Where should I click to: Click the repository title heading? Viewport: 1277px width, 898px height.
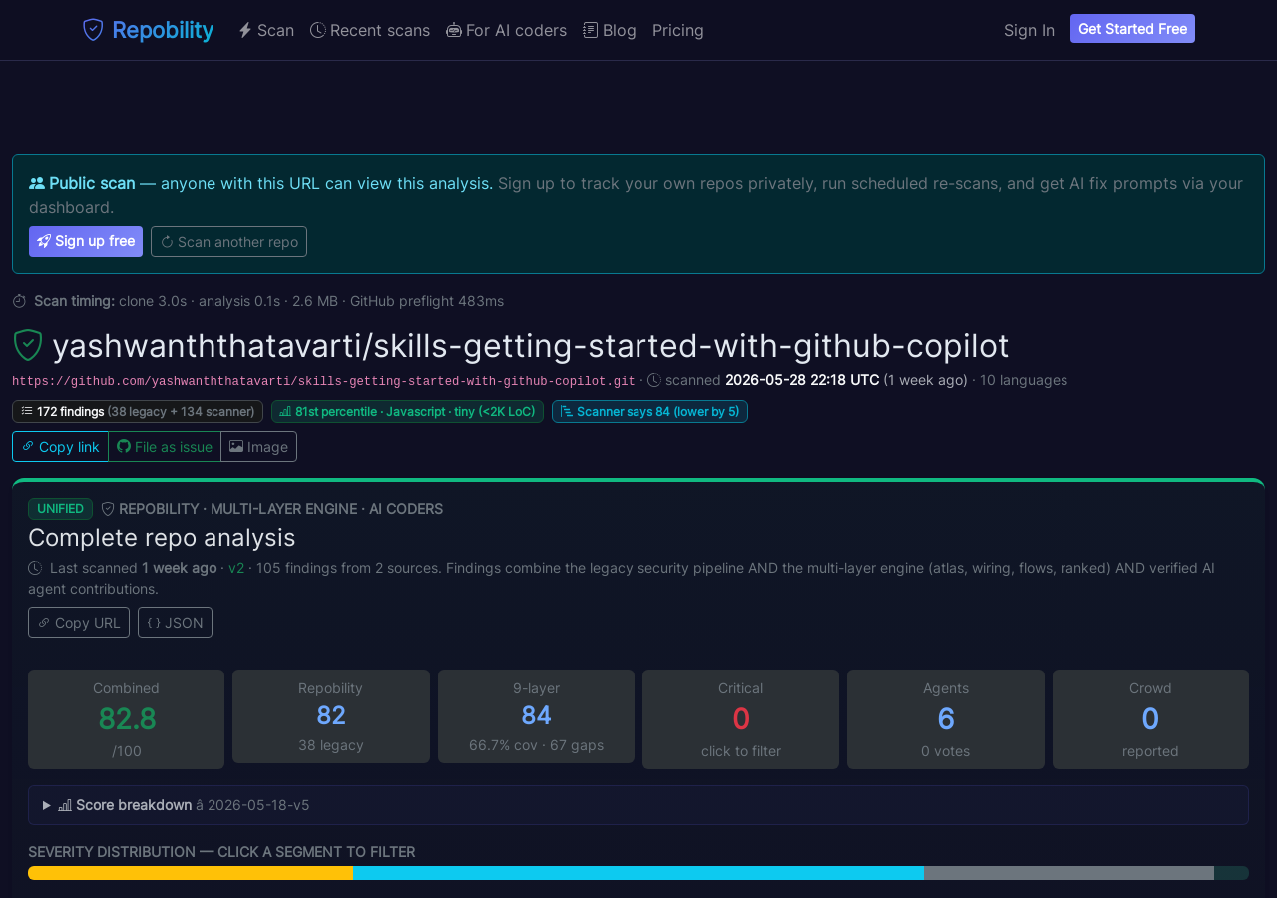coord(531,345)
